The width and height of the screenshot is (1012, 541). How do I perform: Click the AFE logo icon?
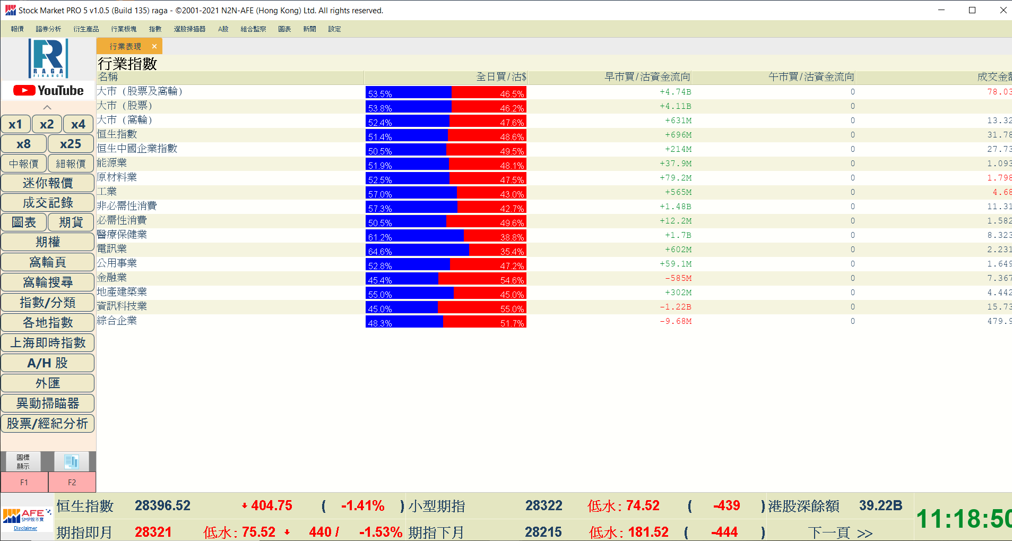click(27, 515)
